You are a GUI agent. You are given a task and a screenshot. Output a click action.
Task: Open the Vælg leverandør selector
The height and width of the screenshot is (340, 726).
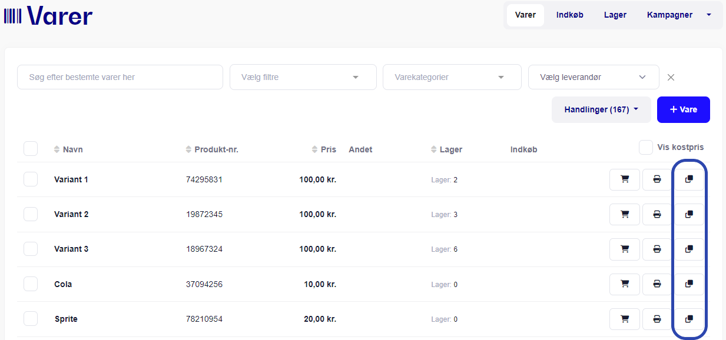594,77
